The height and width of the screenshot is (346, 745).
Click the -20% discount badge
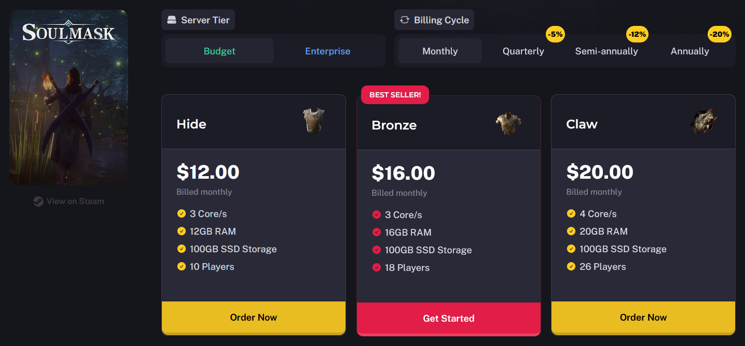(x=720, y=35)
